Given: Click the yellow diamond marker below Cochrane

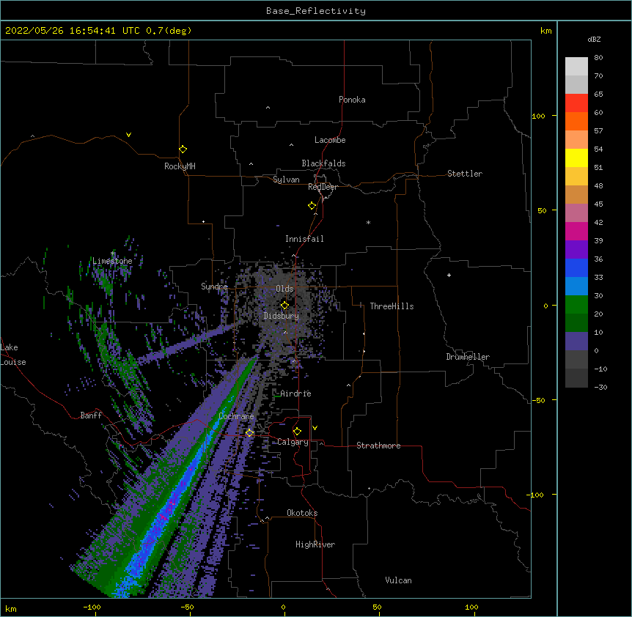Looking at the screenshot, I should 249,433.
